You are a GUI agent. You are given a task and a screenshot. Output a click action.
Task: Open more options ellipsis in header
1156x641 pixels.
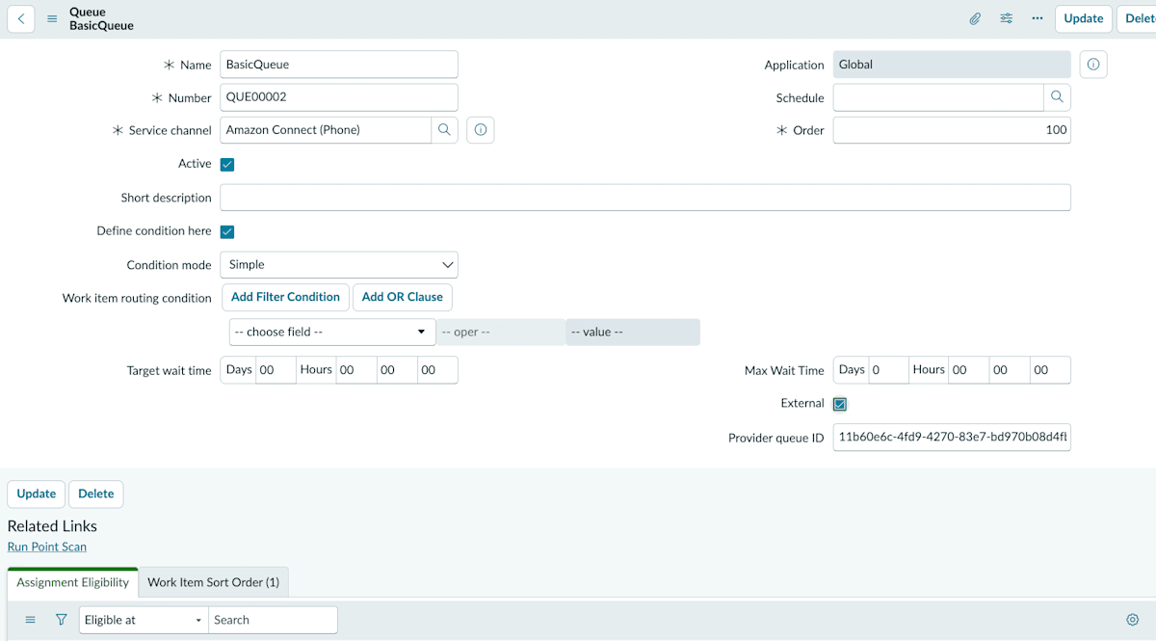[x=1038, y=18]
